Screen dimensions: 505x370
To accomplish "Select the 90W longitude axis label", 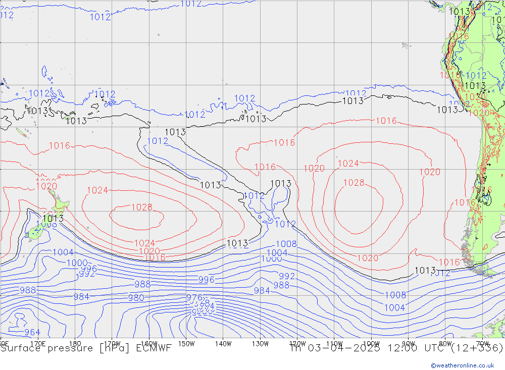I will coord(409,344).
